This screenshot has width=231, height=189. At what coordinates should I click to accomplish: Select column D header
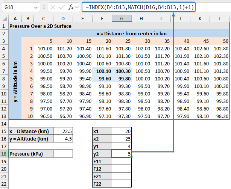point(63,18)
